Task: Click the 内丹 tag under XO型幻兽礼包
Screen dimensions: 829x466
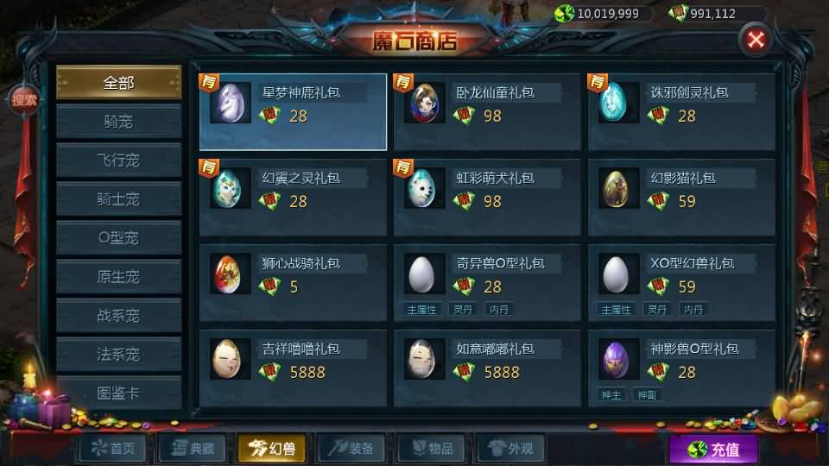Action: pyautogui.click(x=693, y=310)
